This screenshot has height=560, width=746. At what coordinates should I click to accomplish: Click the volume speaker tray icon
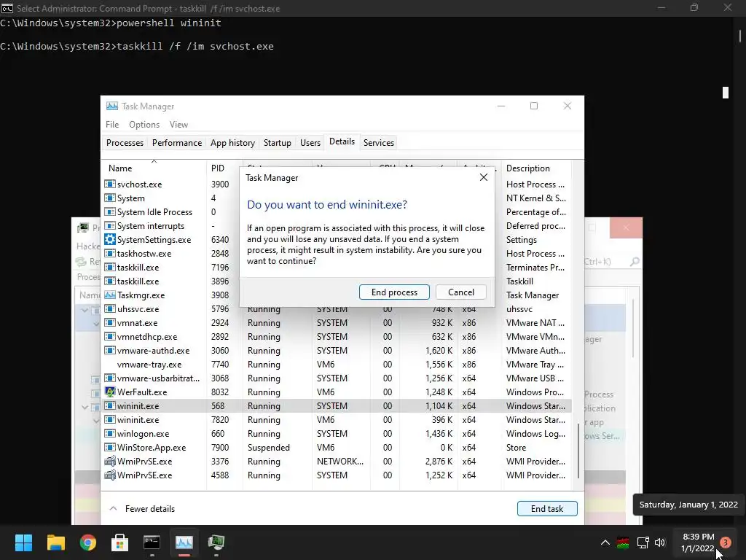pos(660,542)
